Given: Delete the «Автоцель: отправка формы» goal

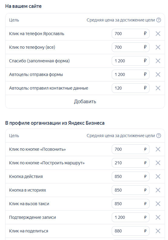Looking at the screenshot, I should coord(158,74).
